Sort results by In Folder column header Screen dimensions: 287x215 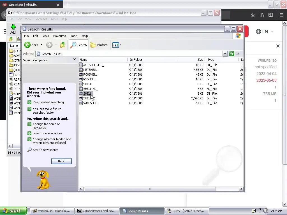(152, 60)
